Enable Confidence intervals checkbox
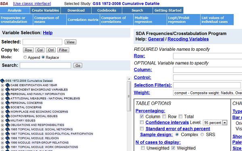The image size is (242, 151). click(x=142, y=122)
